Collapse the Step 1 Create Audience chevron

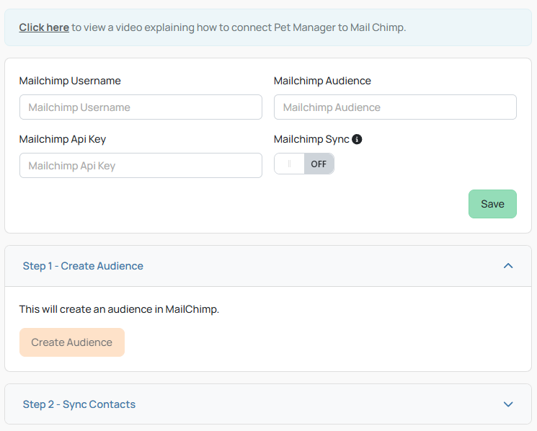[508, 266]
